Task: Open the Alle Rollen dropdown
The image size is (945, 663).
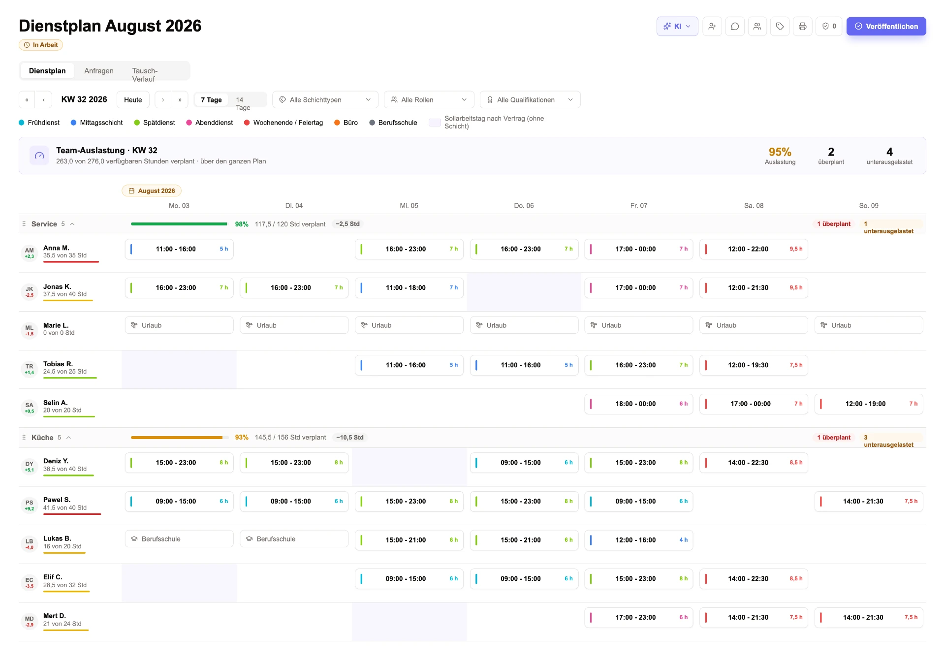Action: coord(429,100)
